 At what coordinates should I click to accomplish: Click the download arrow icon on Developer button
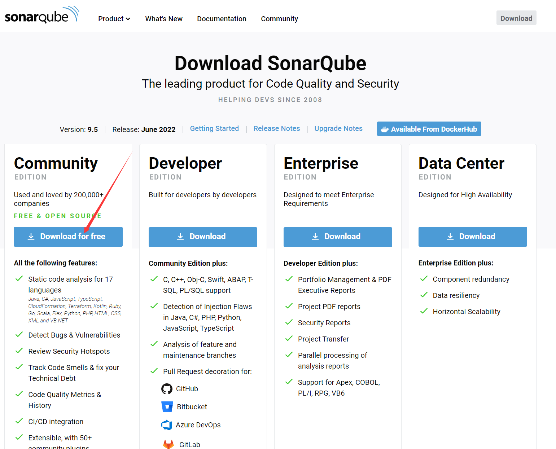[x=180, y=237]
